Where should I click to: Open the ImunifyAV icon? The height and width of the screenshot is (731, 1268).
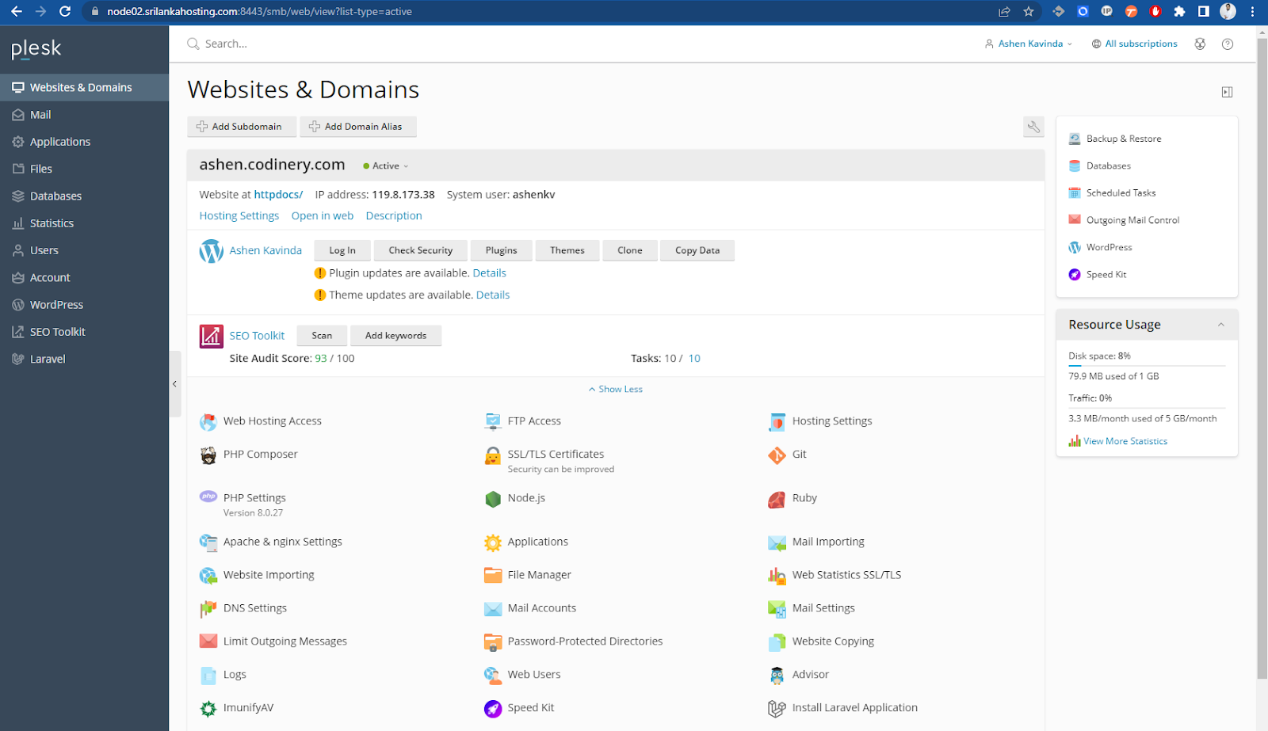pos(208,708)
